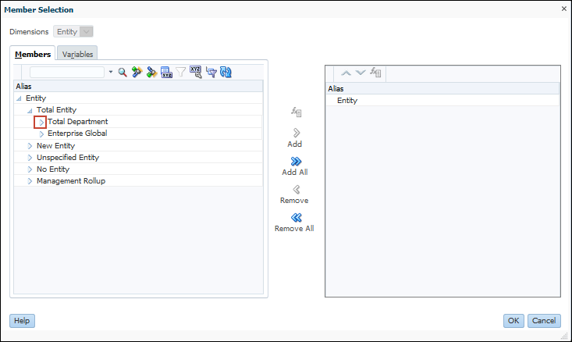Click the Add All double-arrow button
572x342 pixels.
(x=295, y=166)
